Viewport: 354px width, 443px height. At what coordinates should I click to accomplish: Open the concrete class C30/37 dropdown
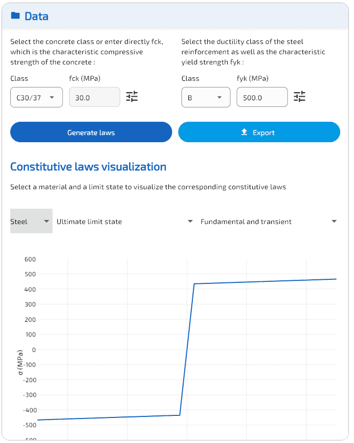pos(36,97)
